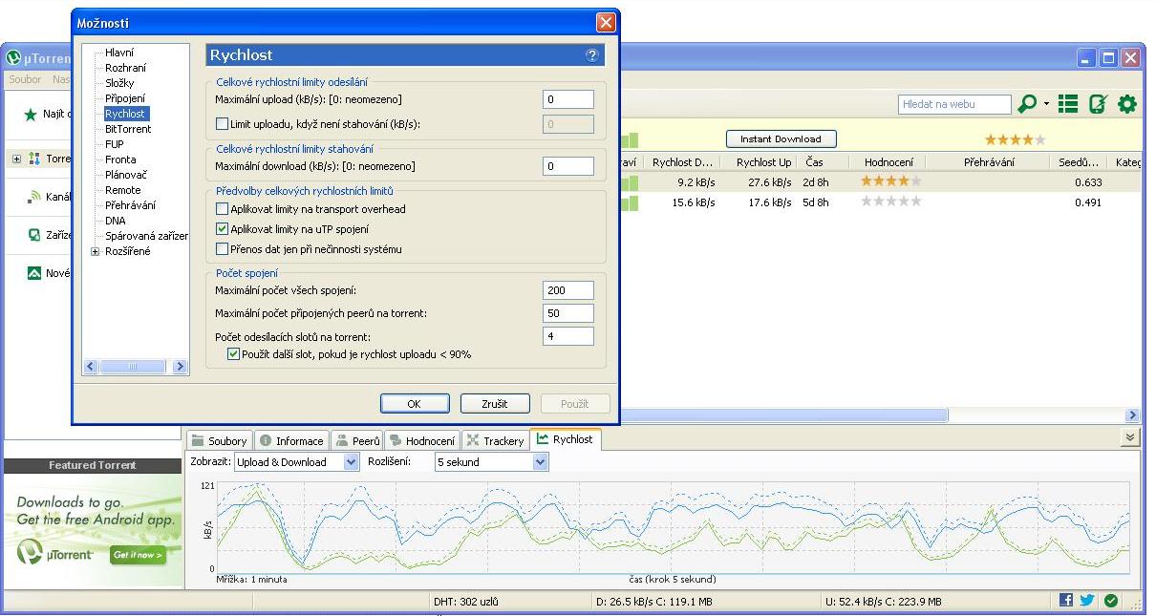Click the Hledat na webu search box

coord(954,104)
